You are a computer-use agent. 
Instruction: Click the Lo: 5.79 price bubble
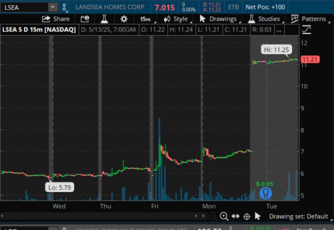[59, 188]
